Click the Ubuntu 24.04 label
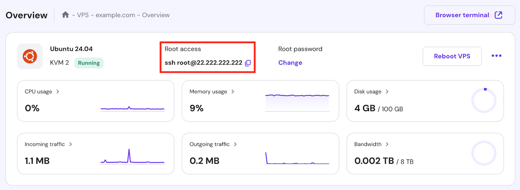Viewport: 520px width, 190px height. coord(71,49)
